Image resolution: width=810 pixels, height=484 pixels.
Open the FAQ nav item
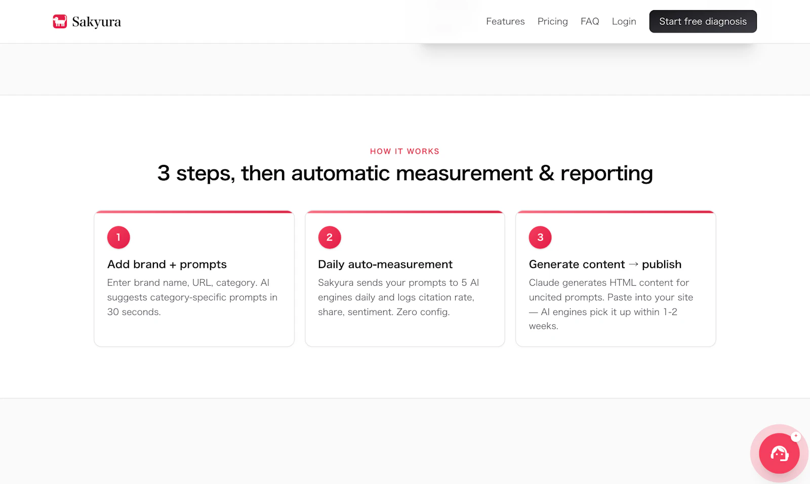point(590,21)
